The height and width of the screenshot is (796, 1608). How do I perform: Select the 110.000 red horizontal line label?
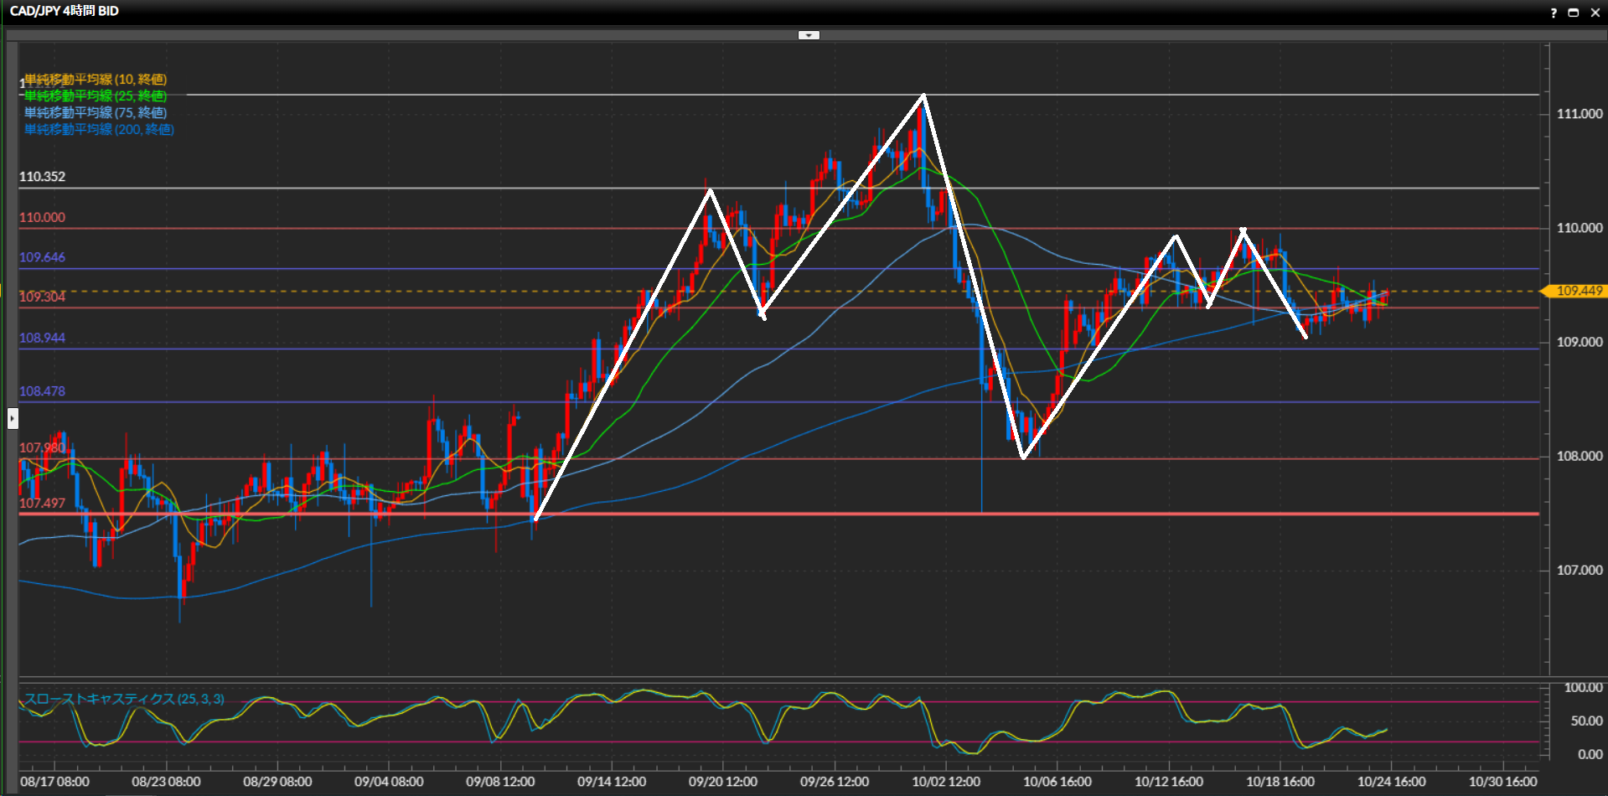[x=42, y=217]
